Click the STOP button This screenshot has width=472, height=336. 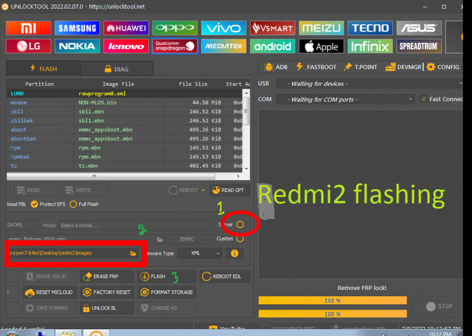click(x=439, y=306)
